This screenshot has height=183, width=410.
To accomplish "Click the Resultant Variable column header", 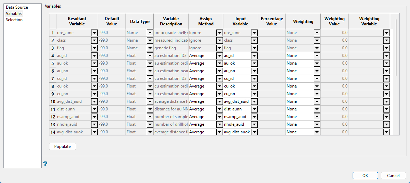I will click(x=77, y=21).
